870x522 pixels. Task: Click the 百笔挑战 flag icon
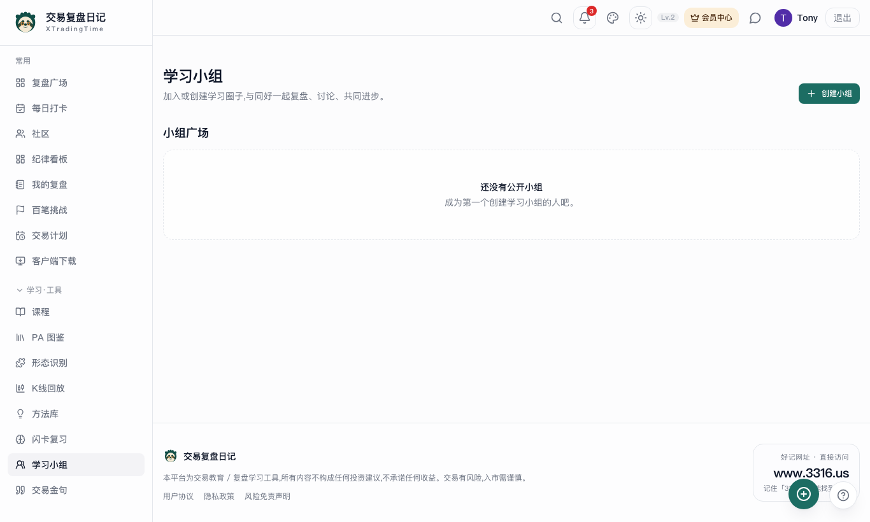20,210
